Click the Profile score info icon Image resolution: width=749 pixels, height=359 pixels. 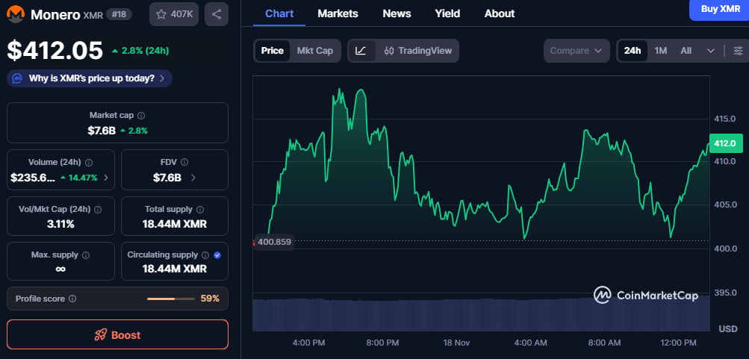(72, 299)
